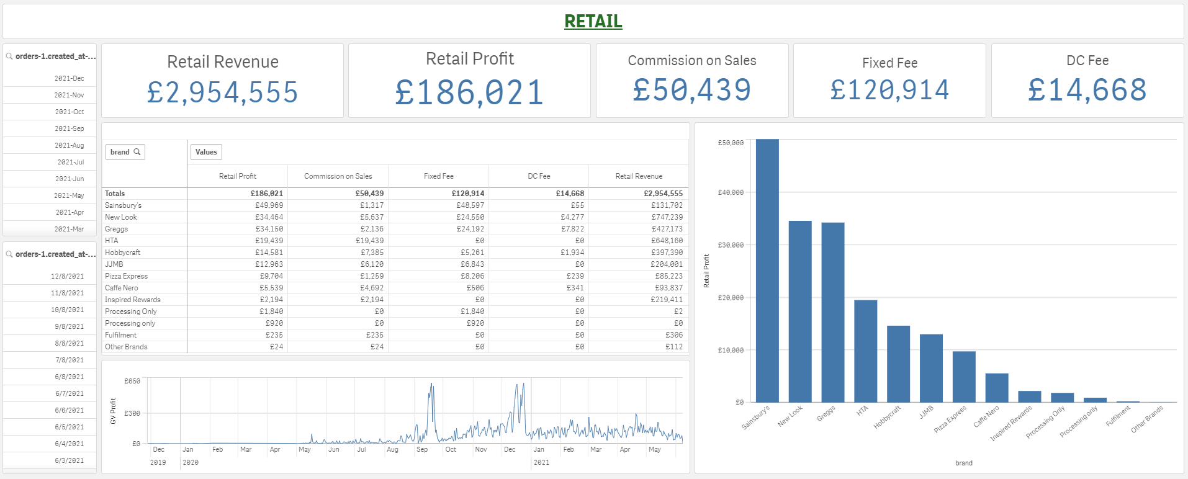Click the RETAIL title link

(593, 21)
